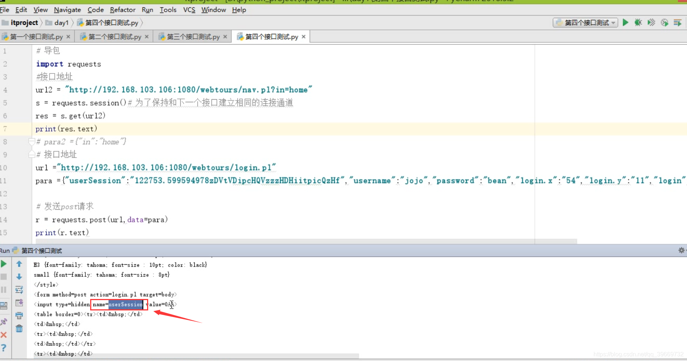687x361 pixels.
Task: Pause output in the Run panel
Action: 4,290
